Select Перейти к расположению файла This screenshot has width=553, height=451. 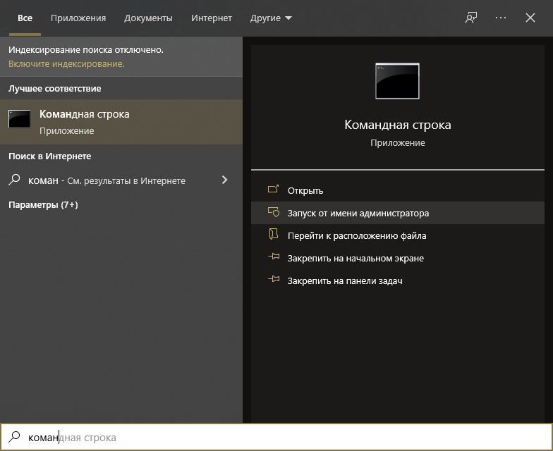coord(398,235)
